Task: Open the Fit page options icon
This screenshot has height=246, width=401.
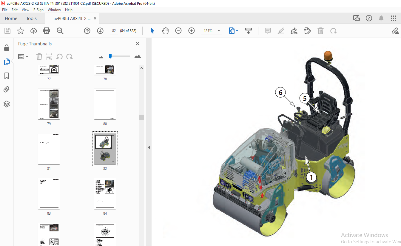Action: click(x=233, y=31)
